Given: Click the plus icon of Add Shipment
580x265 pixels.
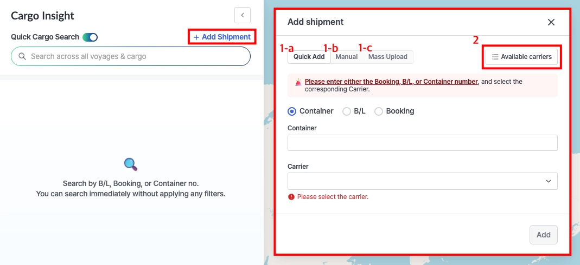Looking at the screenshot, I should tap(196, 37).
